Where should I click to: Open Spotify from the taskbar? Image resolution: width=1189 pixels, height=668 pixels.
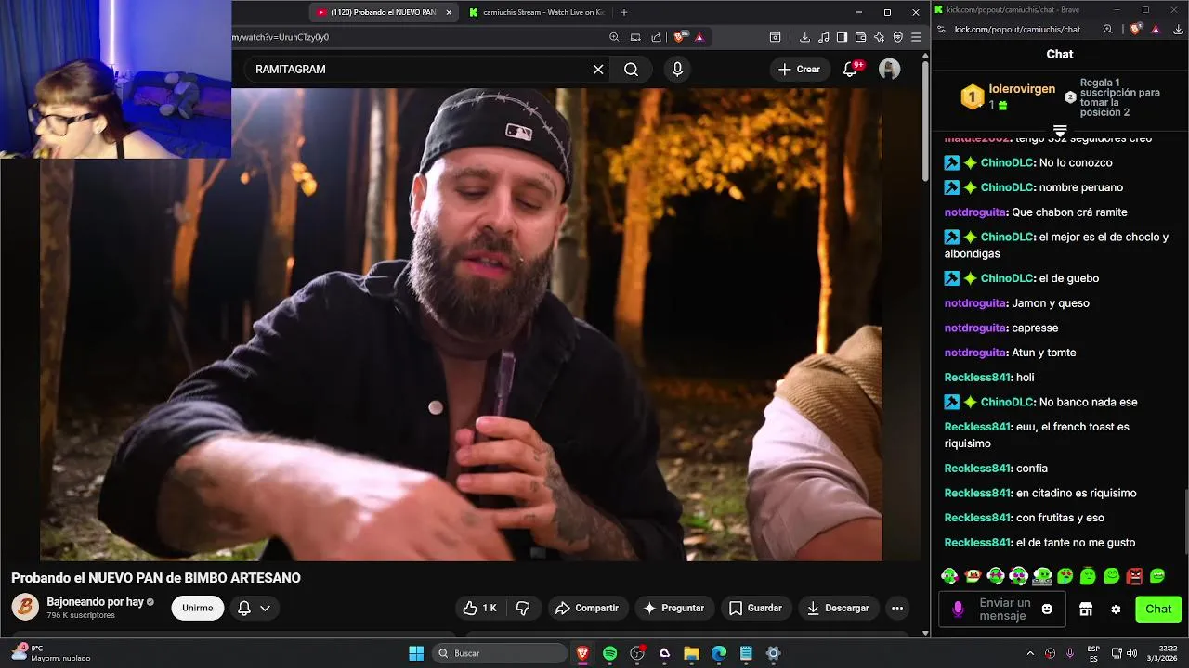[609, 653]
